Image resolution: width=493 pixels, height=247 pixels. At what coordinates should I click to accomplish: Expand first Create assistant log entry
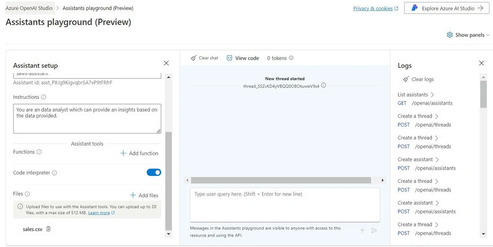click(418, 159)
